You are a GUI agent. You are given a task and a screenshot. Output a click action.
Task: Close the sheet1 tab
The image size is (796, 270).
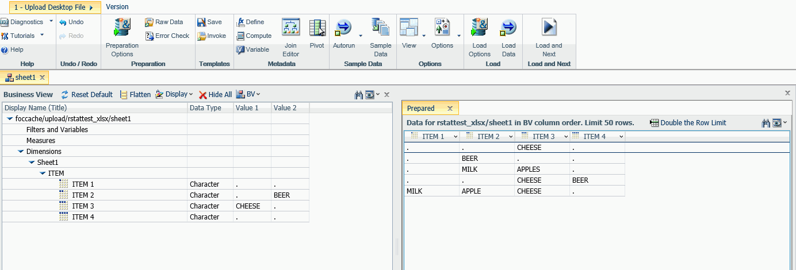(x=43, y=78)
